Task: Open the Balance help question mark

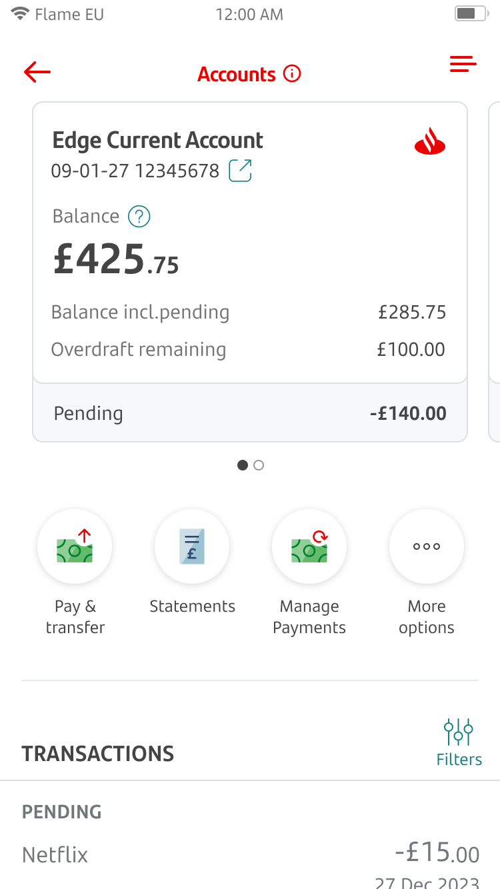Action: click(139, 217)
